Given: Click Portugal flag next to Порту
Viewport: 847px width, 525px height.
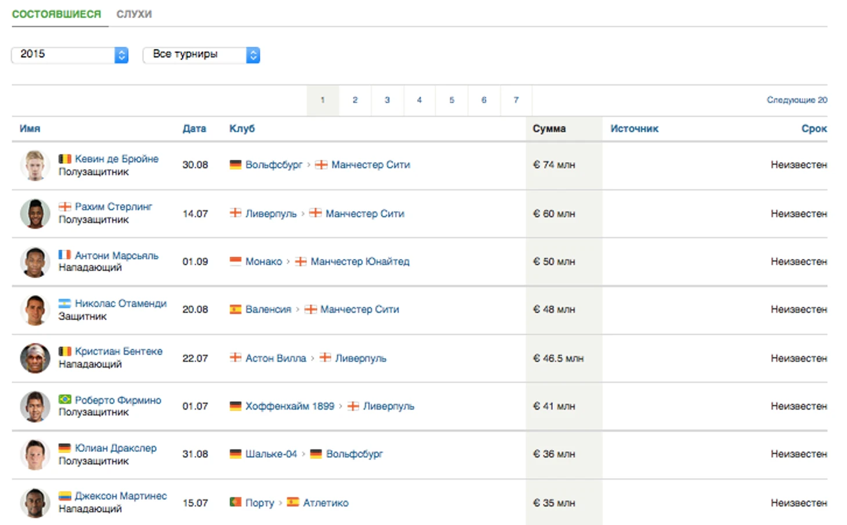Looking at the screenshot, I should [x=236, y=502].
